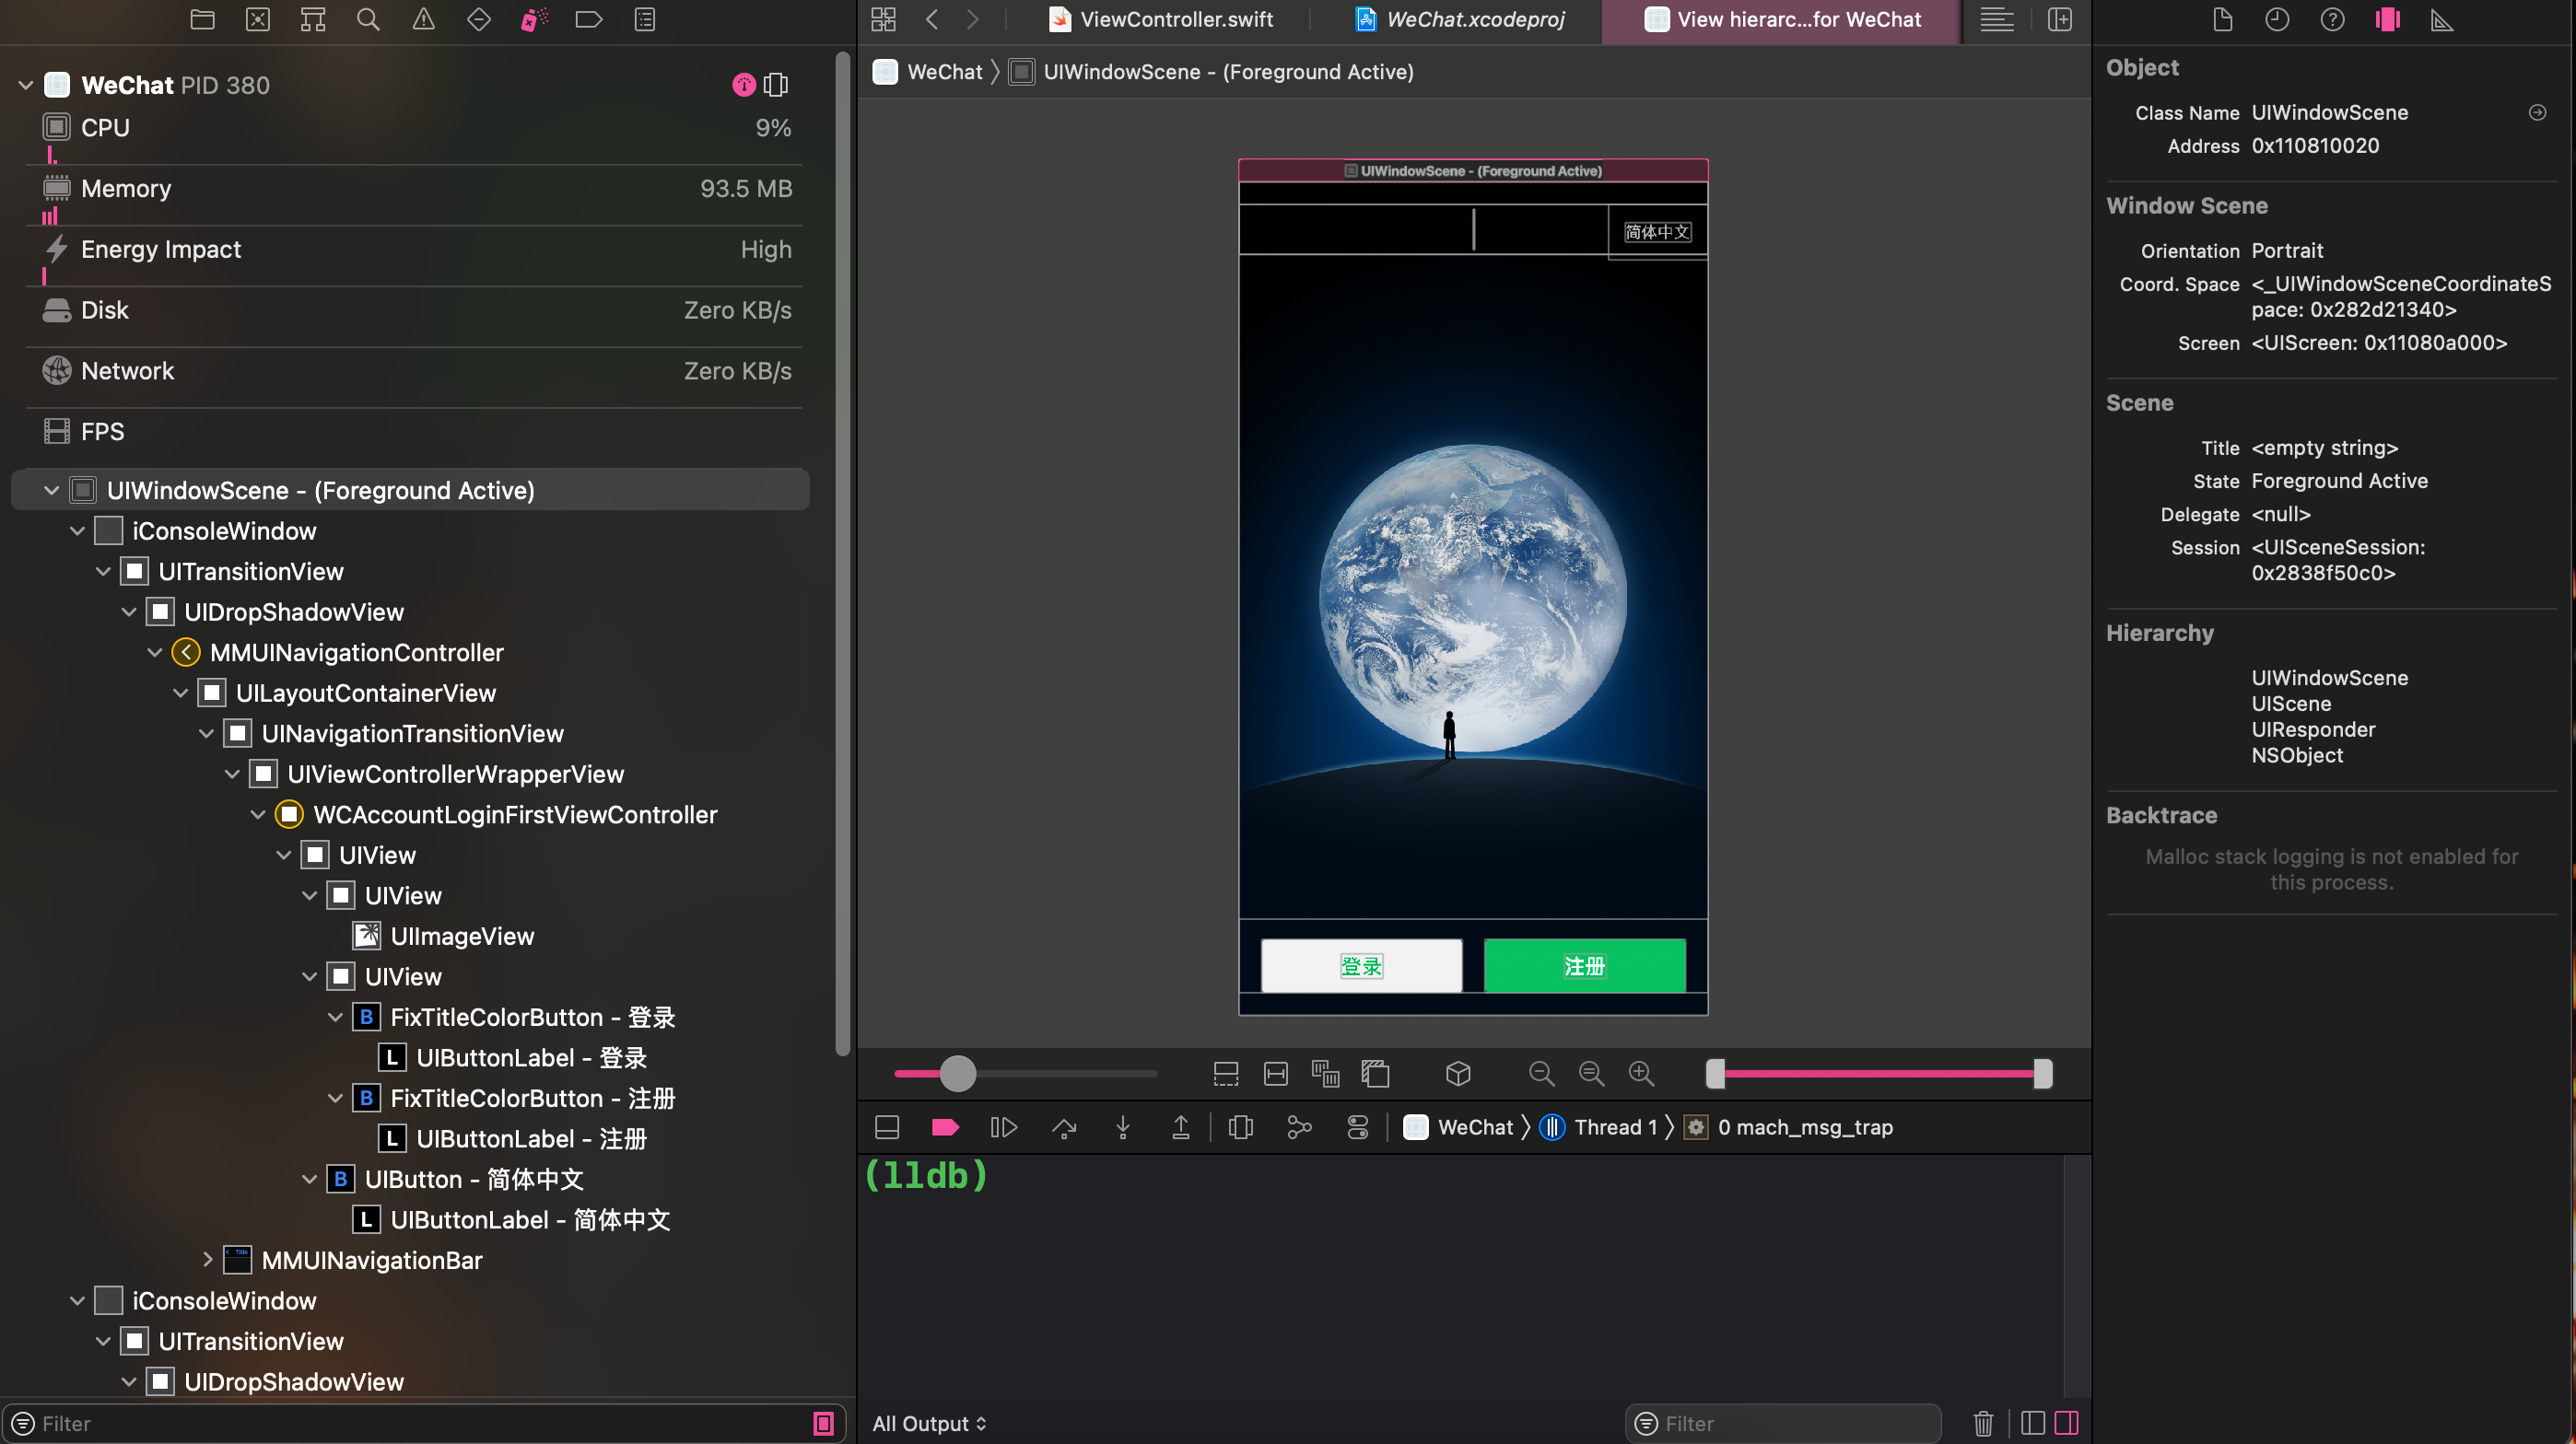Open the Breakpoint navigator icon
This screenshot has width=2576, height=1444.
click(x=589, y=19)
